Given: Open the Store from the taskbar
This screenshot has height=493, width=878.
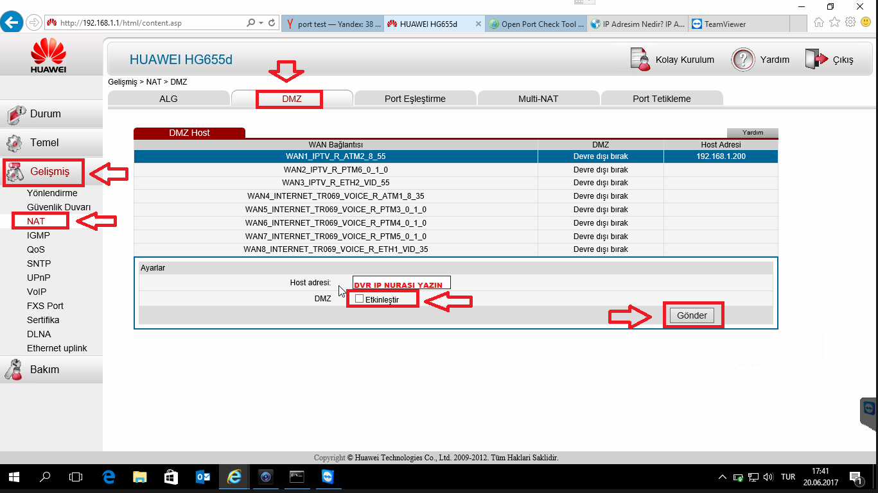Looking at the screenshot, I should [171, 477].
